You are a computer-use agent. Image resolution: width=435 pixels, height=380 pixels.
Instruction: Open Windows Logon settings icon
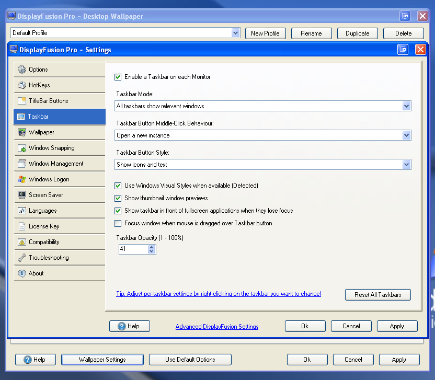tap(21, 179)
